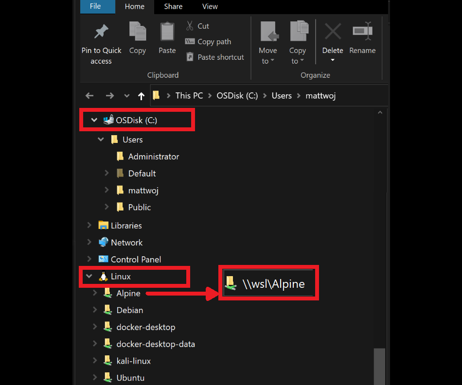The width and height of the screenshot is (462, 385).
Task: Open the Delete options dropdown arrow
Action: pyautogui.click(x=333, y=60)
